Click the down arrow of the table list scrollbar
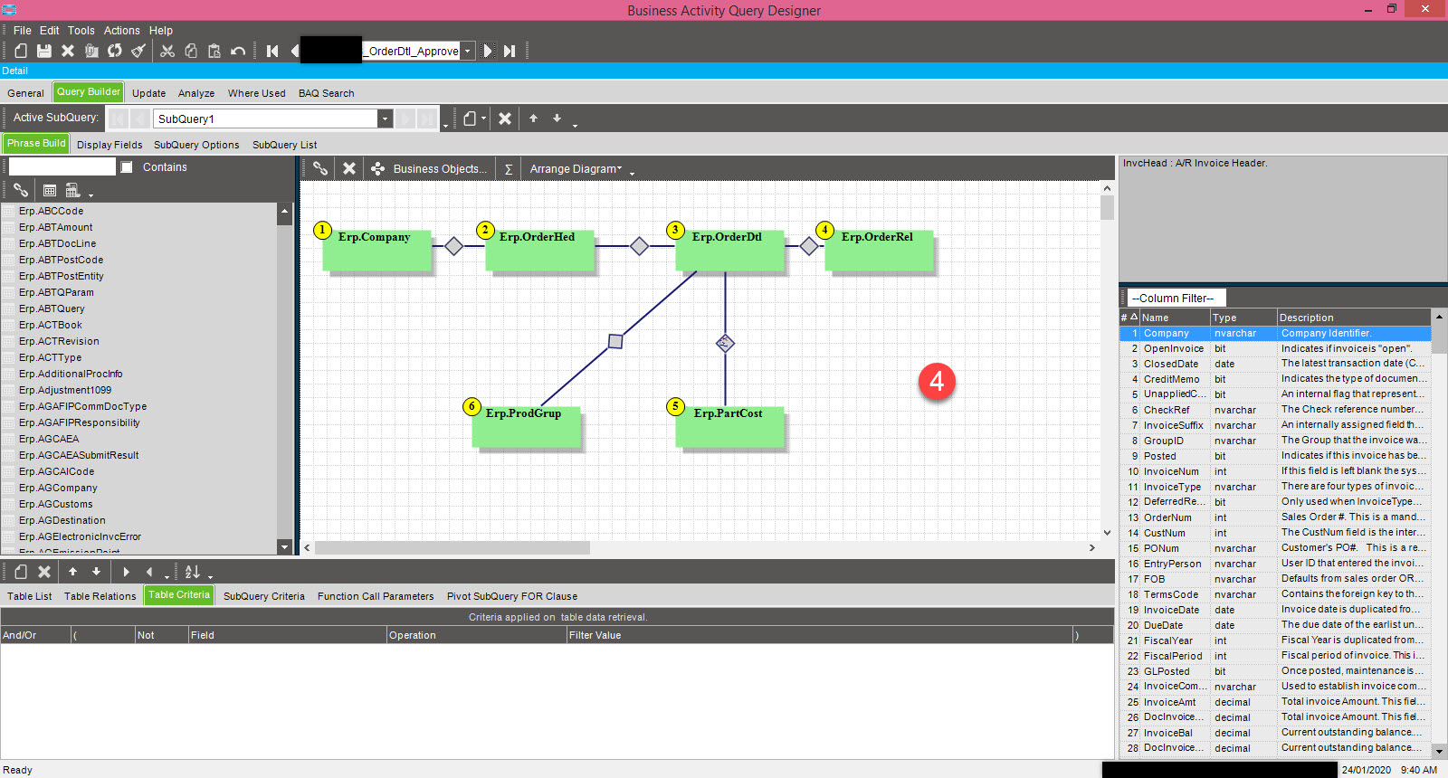This screenshot has height=778, width=1448. click(284, 546)
